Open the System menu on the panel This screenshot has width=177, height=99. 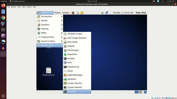point(66,13)
